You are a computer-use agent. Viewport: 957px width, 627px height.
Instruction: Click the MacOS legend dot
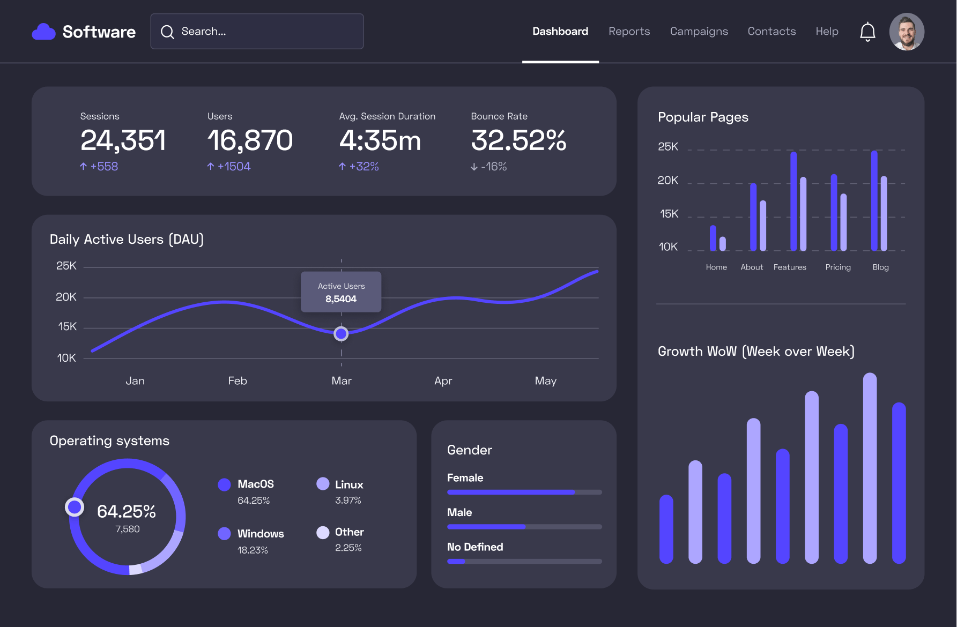point(224,484)
